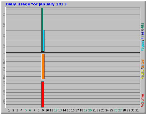Select the cyan Pages bar on day 9
Viewport: 146px width, 114px height.
43,40
